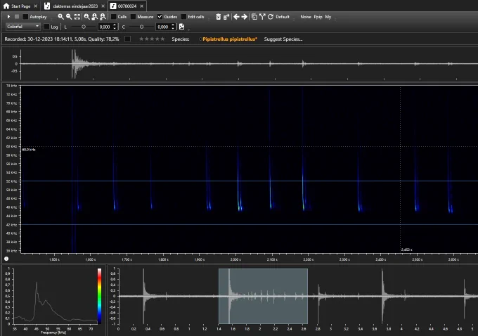
Task: Click the home icon on Start Page tab
Action: point(6,6)
